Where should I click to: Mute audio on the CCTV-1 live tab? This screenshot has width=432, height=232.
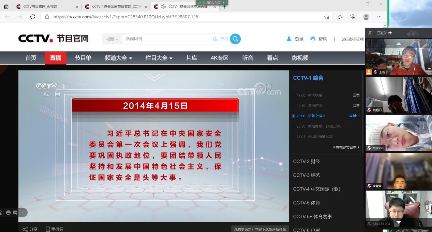(163, 6)
